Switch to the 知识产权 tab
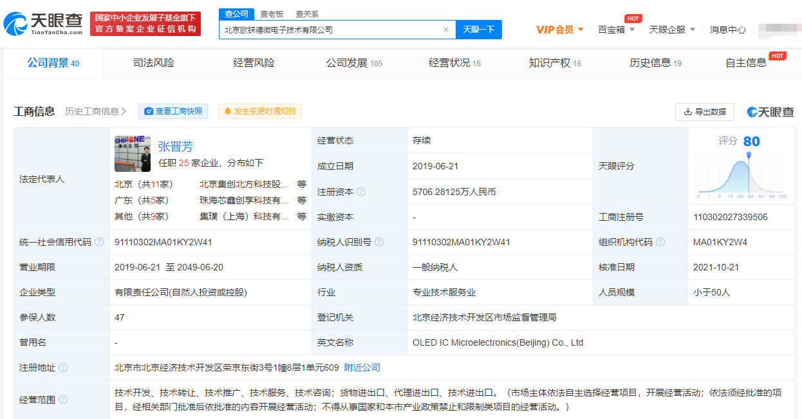The image size is (802, 419). pos(555,63)
